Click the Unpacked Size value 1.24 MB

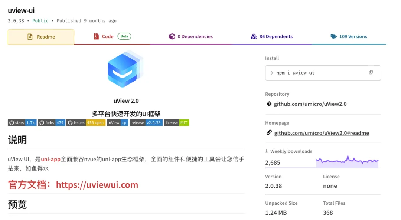pos(276,213)
